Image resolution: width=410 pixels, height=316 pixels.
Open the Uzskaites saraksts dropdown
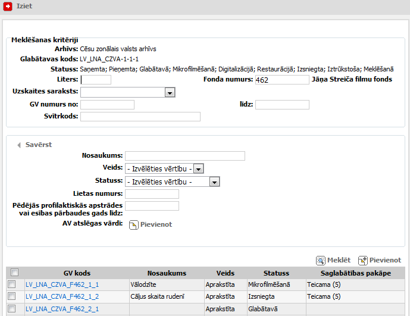tap(170, 92)
